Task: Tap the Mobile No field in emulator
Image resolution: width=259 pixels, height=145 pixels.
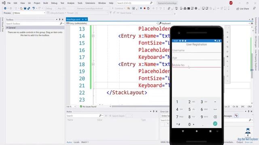Action: coord(197,65)
